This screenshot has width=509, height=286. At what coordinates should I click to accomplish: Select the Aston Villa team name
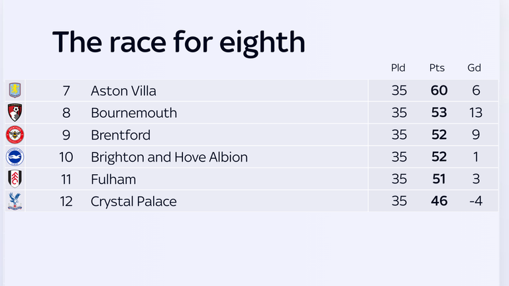[123, 91]
